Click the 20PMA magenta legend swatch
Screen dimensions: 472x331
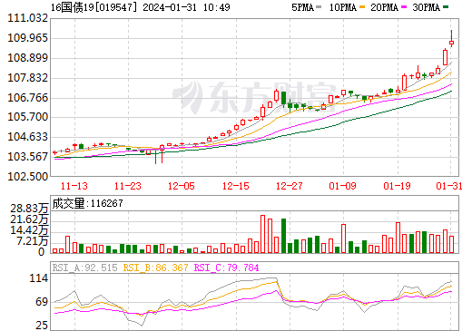(x=404, y=7)
